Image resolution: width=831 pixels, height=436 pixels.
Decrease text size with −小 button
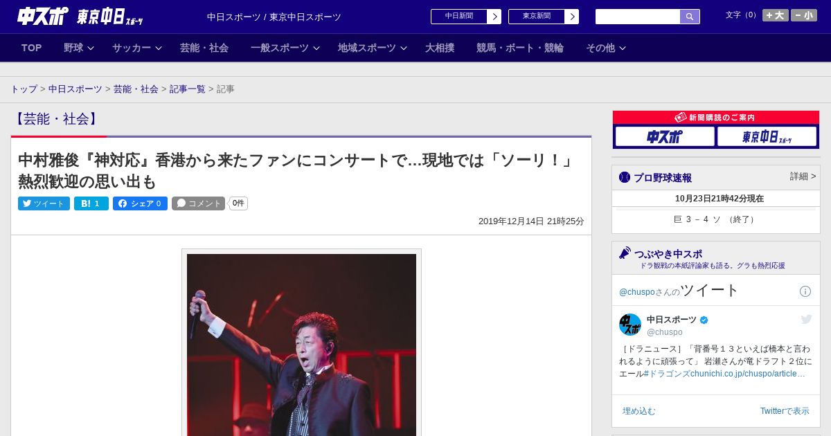click(x=804, y=15)
